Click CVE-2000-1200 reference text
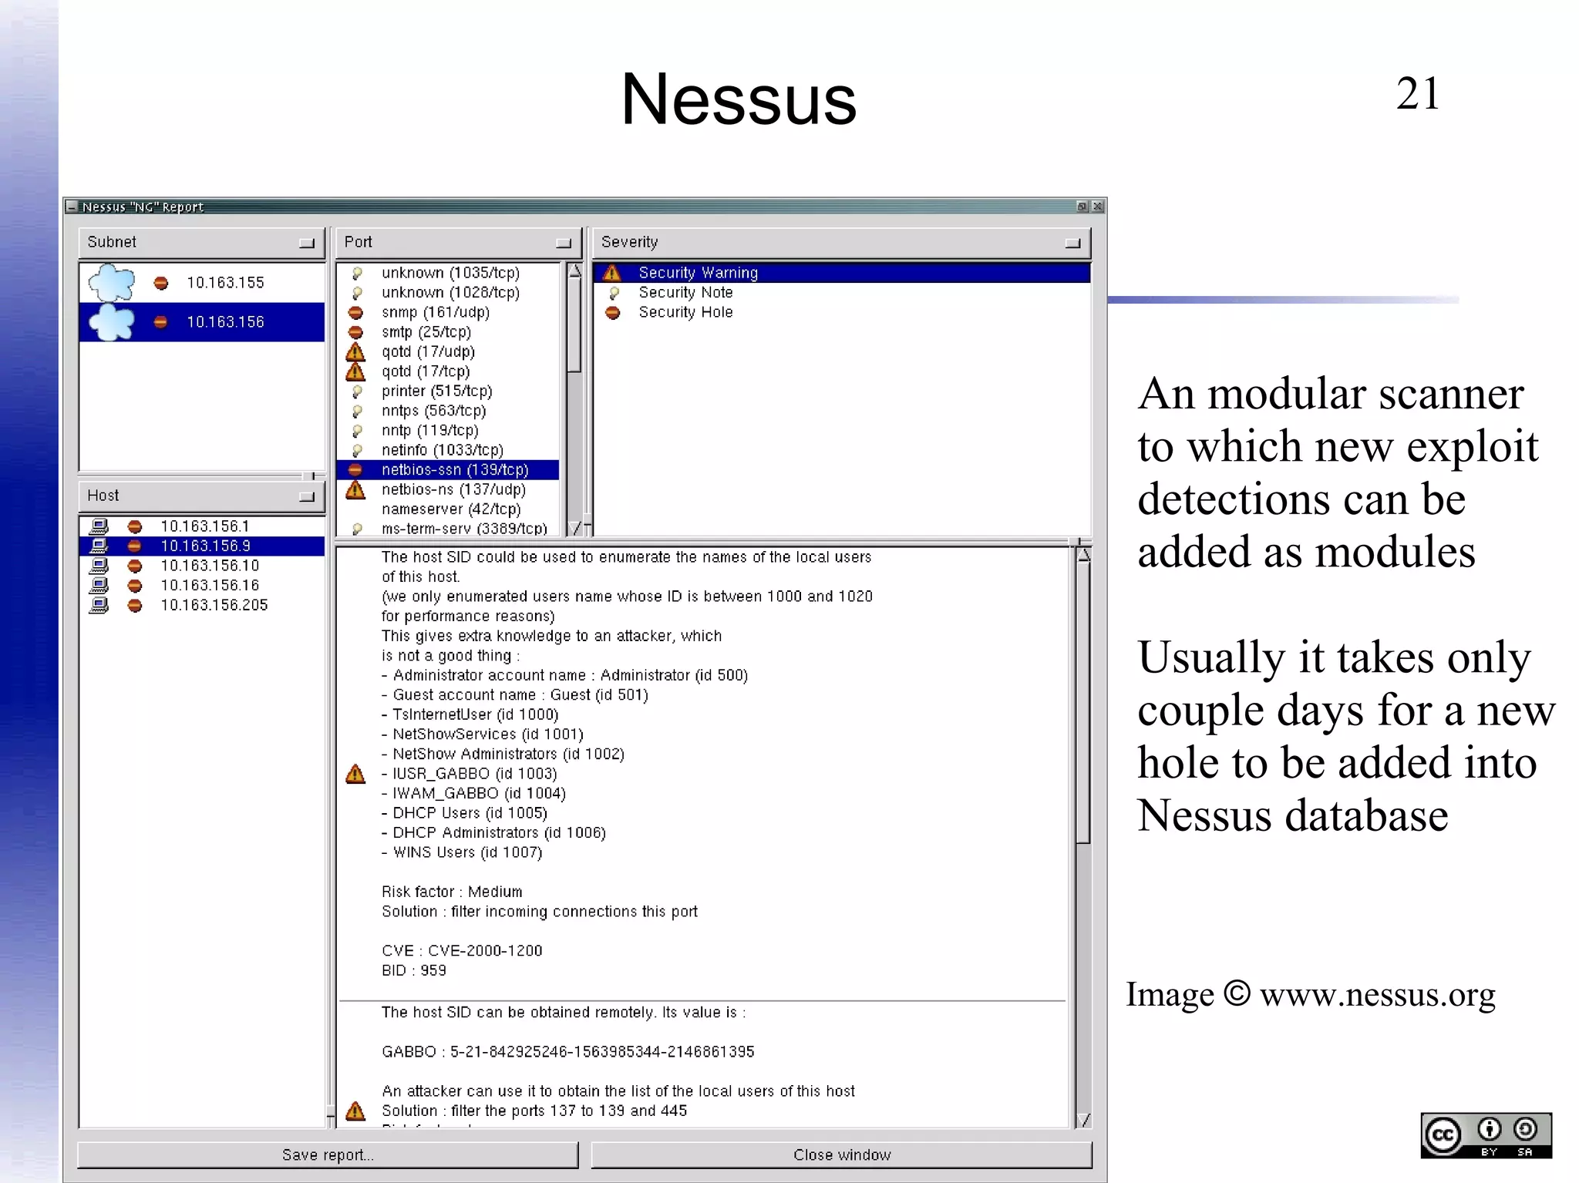Image resolution: width=1579 pixels, height=1183 pixels. pos(485,951)
